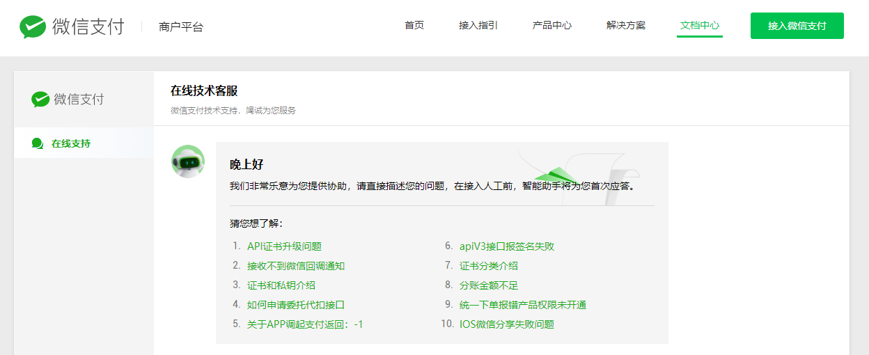This screenshot has width=869, height=355.
Task: Open the 证书和私钥介绍 link
Action: (x=281, y=285)
